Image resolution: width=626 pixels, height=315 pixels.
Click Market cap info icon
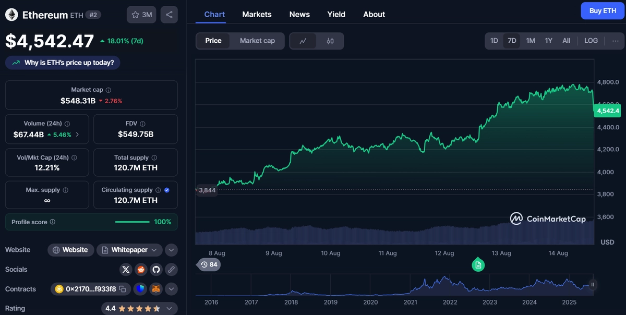(x=108, y=90)
